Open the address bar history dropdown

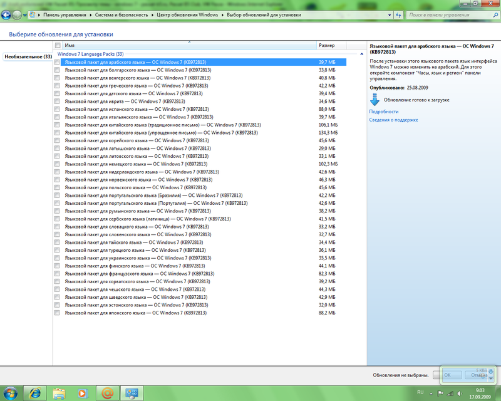pyautogui.click(x=390, y=15)
